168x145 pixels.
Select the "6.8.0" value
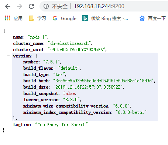pos(121,106)
